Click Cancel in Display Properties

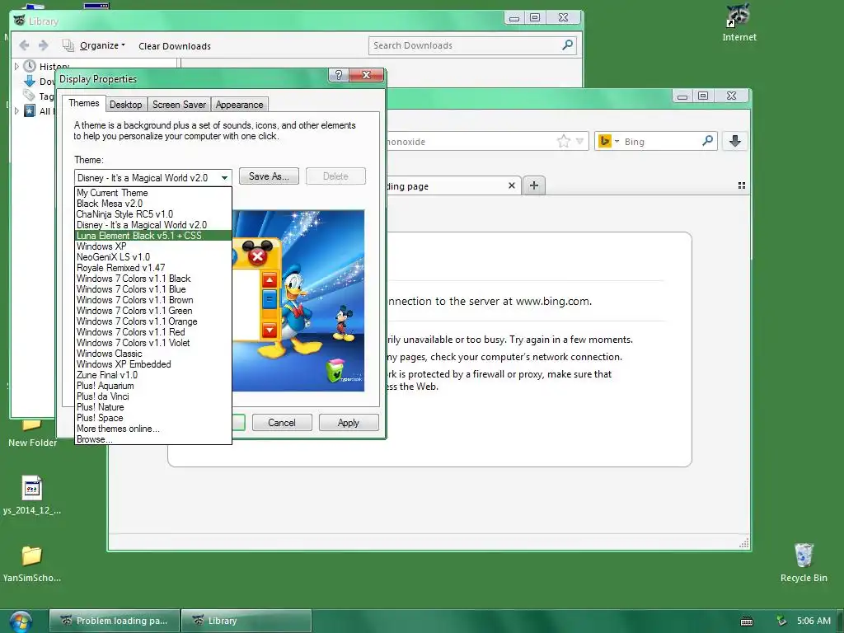(x=282, y=423)
